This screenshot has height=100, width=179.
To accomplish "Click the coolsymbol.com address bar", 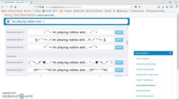I will 87,7.
